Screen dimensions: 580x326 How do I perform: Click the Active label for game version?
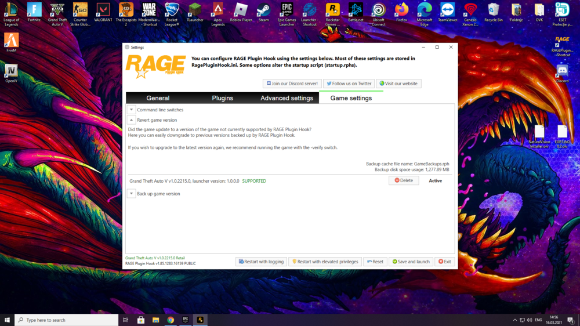click(436, 180)
